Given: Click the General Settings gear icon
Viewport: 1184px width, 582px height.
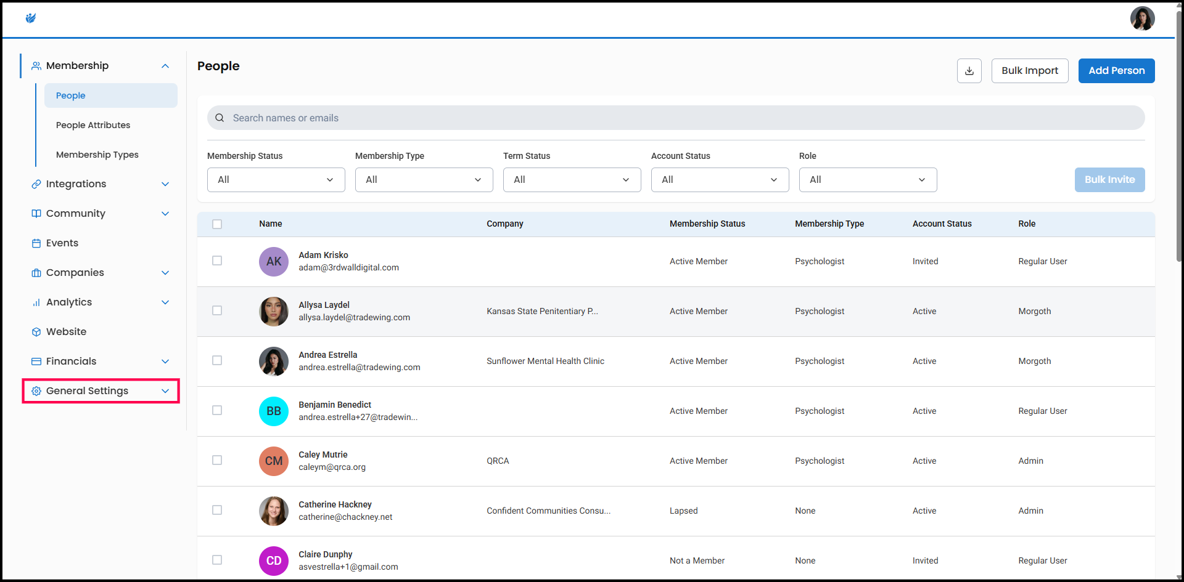Looking at the screenshot, I should tap(36, 391).
